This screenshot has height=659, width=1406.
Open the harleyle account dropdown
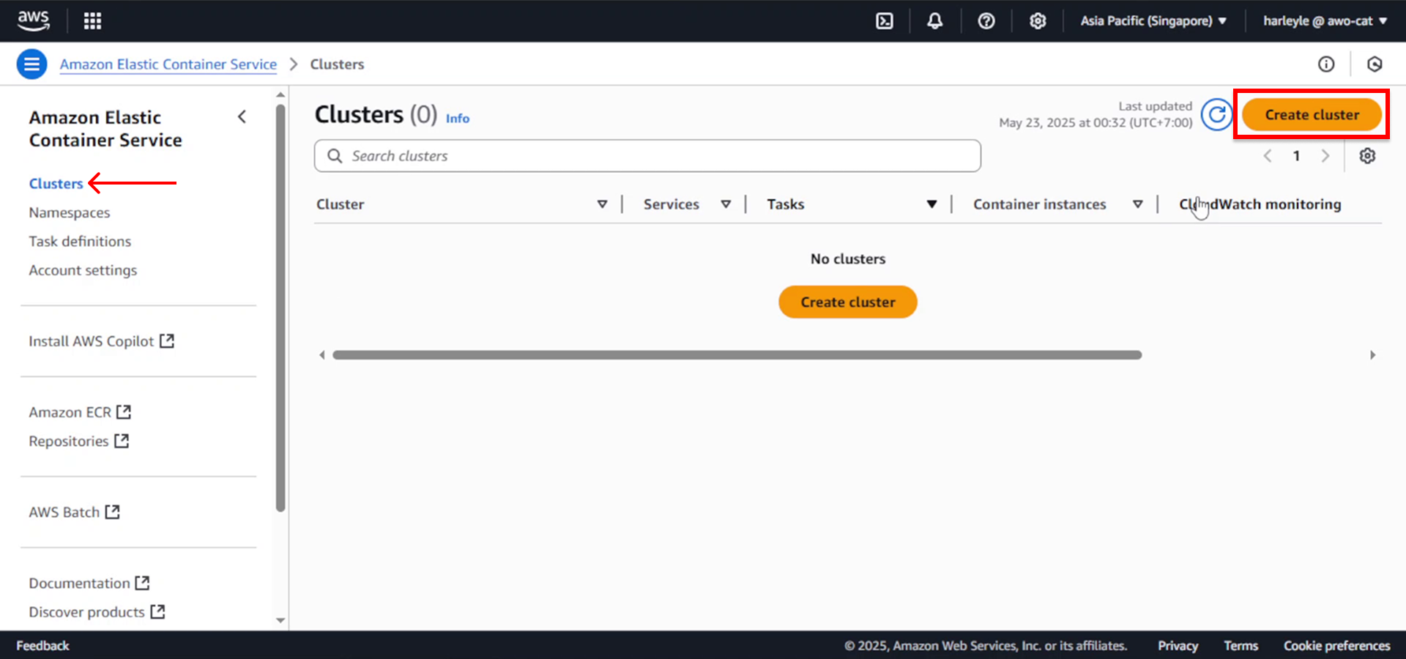1325,21
